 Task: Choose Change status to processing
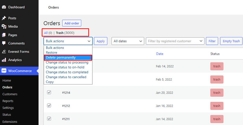pos(68,62)
